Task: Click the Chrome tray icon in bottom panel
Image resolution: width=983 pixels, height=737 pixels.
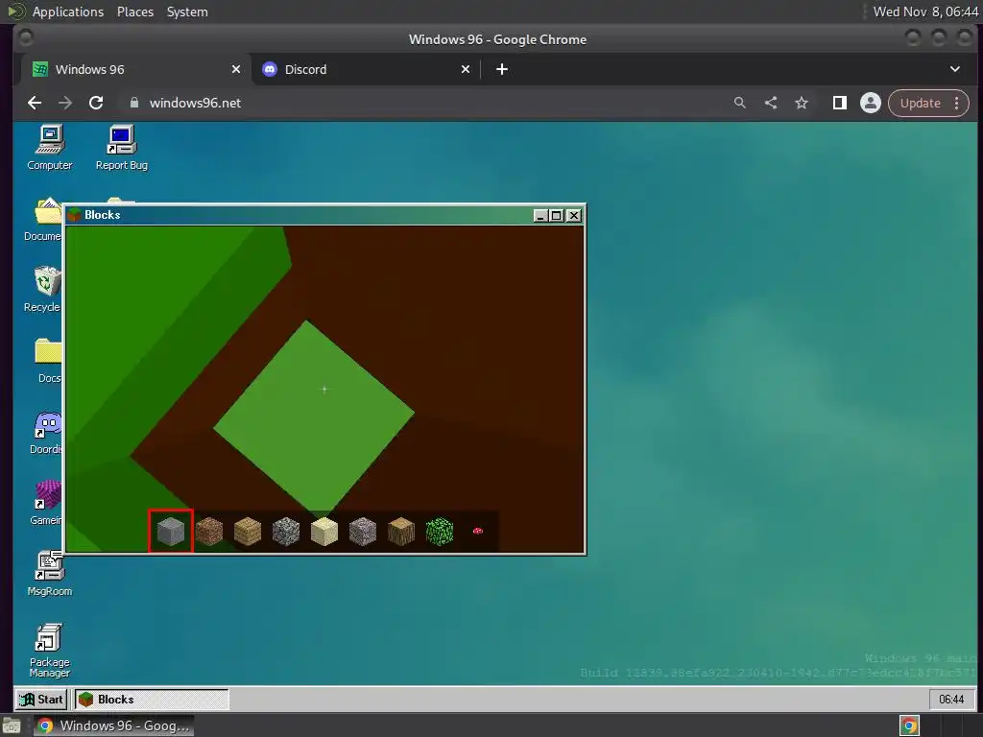Action: tap(910, 725)
